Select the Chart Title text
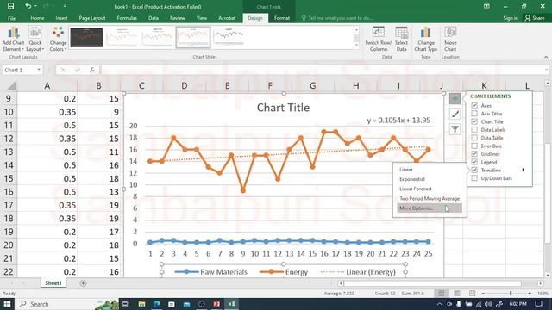 [x=284, y=108]
